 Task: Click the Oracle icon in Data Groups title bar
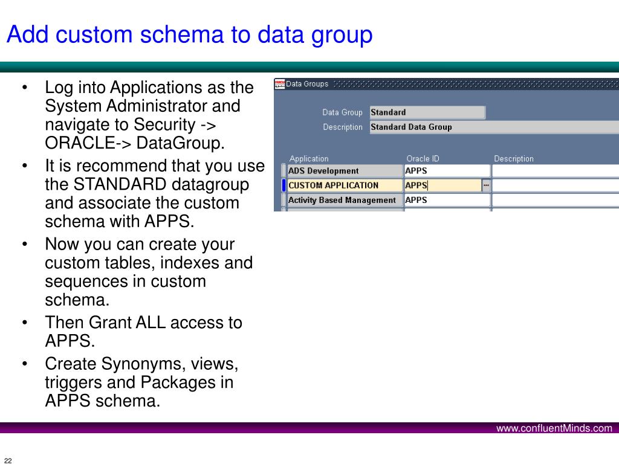pyautogui.click(x=279, y=84)
